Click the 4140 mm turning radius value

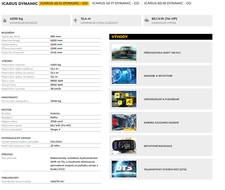(56, 53)
